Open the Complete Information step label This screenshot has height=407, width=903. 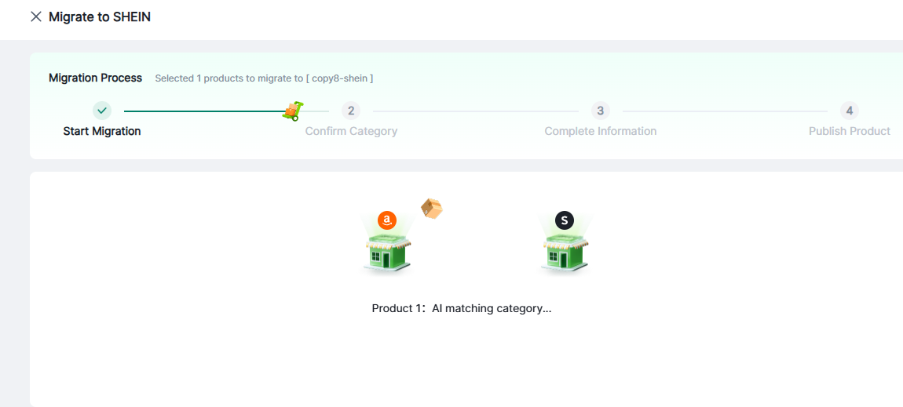point(600,131)
